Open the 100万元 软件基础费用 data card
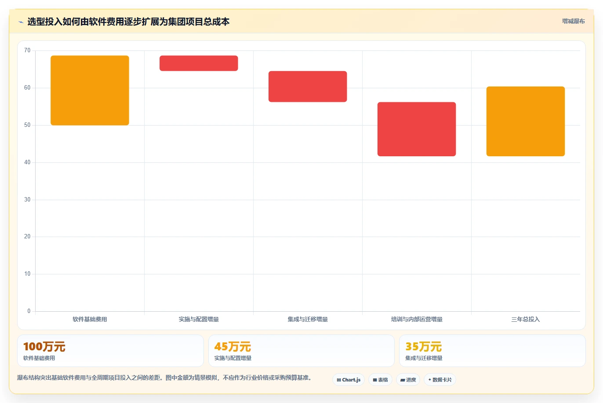The width and height of the screenshot is (603, 403). pos(110,351)
